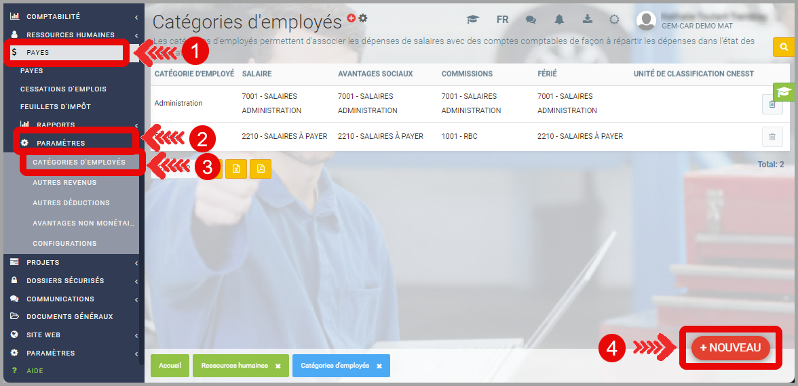798x386 pixels.
Task: Show notifications with the bell icon
Action: coord(558,20)
